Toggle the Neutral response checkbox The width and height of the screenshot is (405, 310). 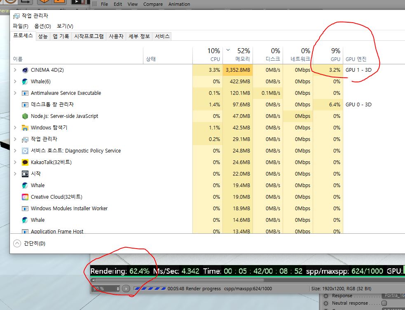384,303
